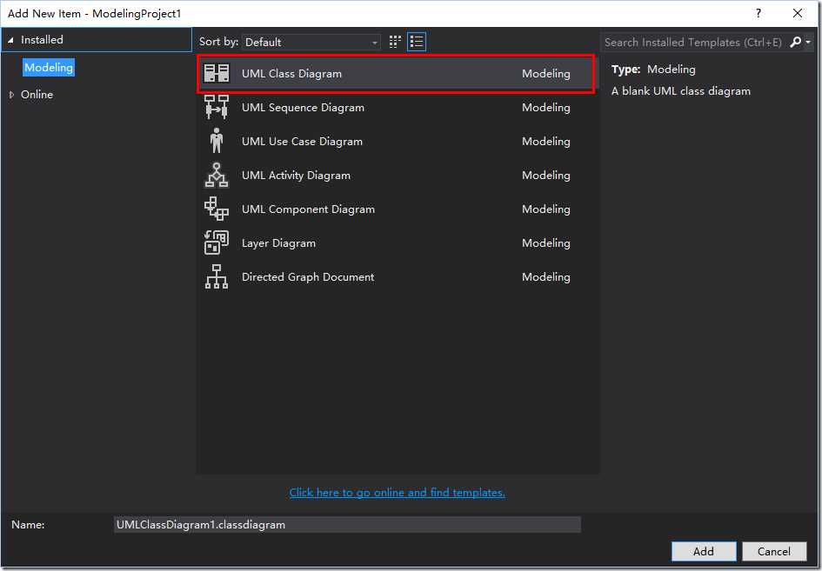Switch to small icons grid view
Image resolution: width=822 pixels, height=571 pixels.
tap(395, 42)
